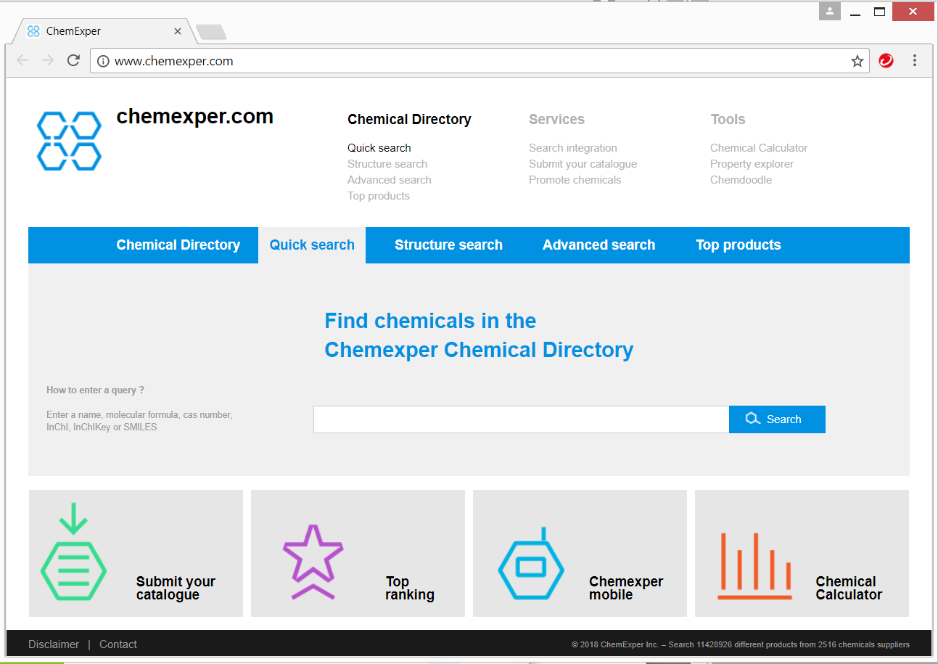Click the footer copyright text

point(741,644)
